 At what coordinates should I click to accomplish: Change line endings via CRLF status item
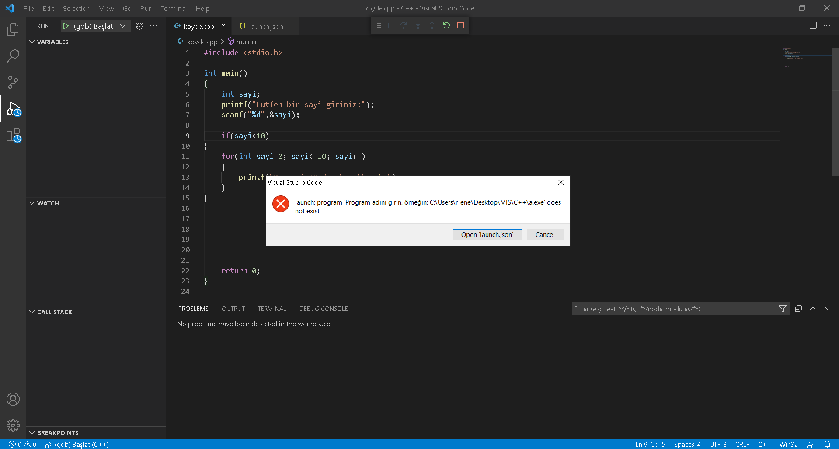point(742,444)
